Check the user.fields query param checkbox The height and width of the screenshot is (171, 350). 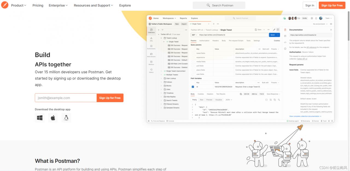[x=193, y=74]
